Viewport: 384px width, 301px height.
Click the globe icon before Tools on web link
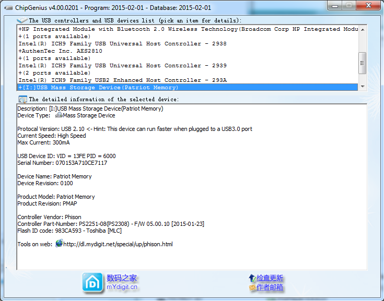59,244
